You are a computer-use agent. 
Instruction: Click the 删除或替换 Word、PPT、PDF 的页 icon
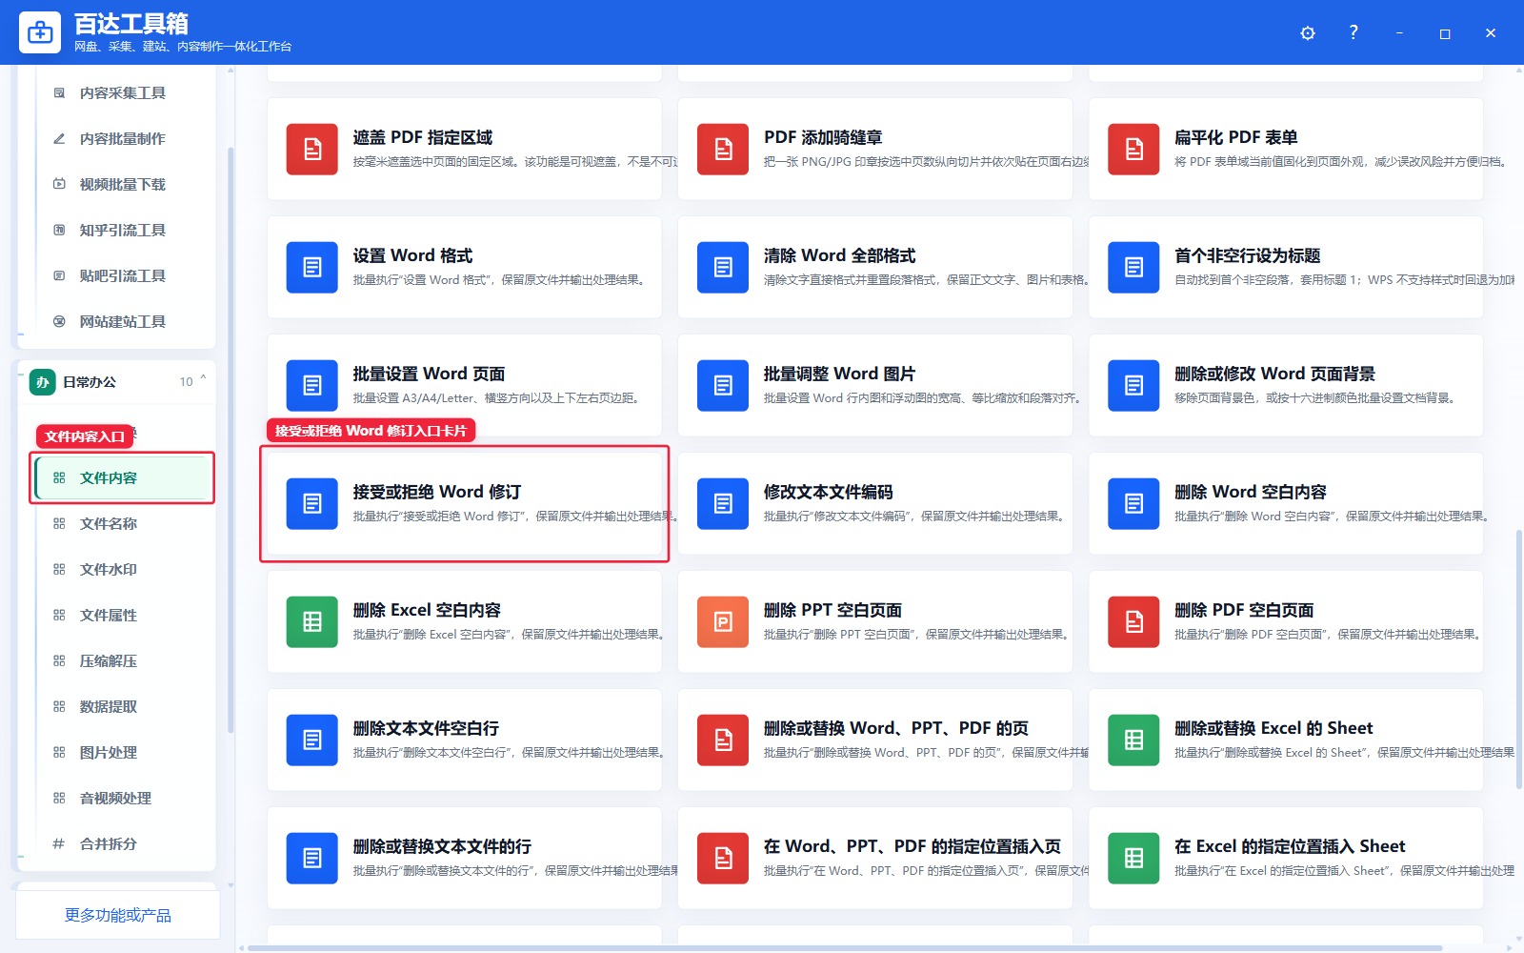pos(723,740)
